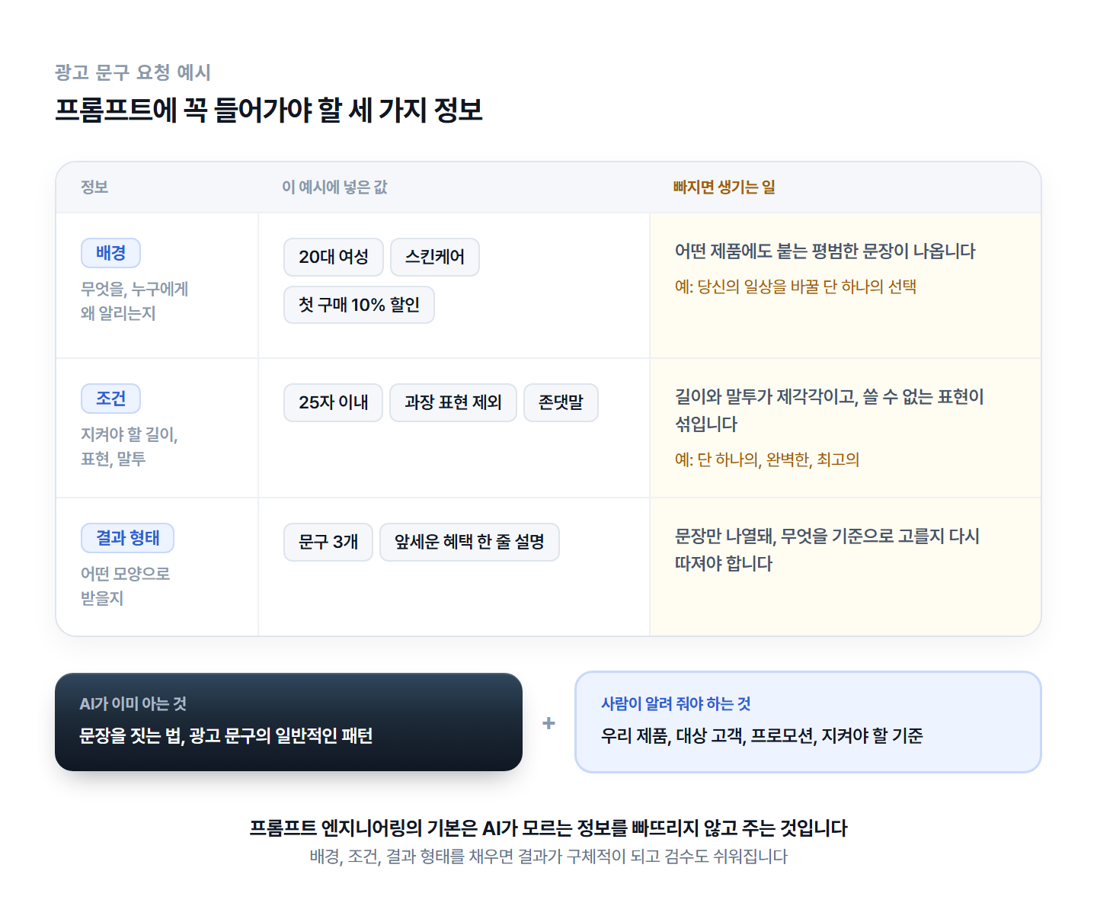Choose the "앞세운 혜택 한 줄 설명" chip
Viewport: 1097px width, 919px height.
click(x=469, y=542)
